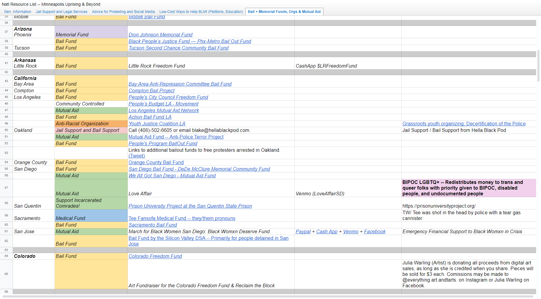This screenshot has height=299, width=541.
Task: Select the Community Controlled cell
Action: click(91, 104)
